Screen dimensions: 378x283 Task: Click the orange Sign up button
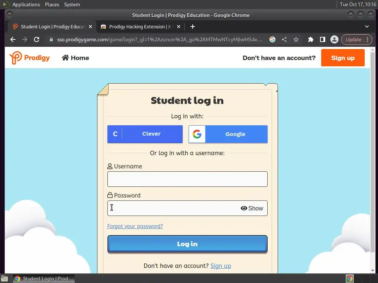tap(343, 58)
